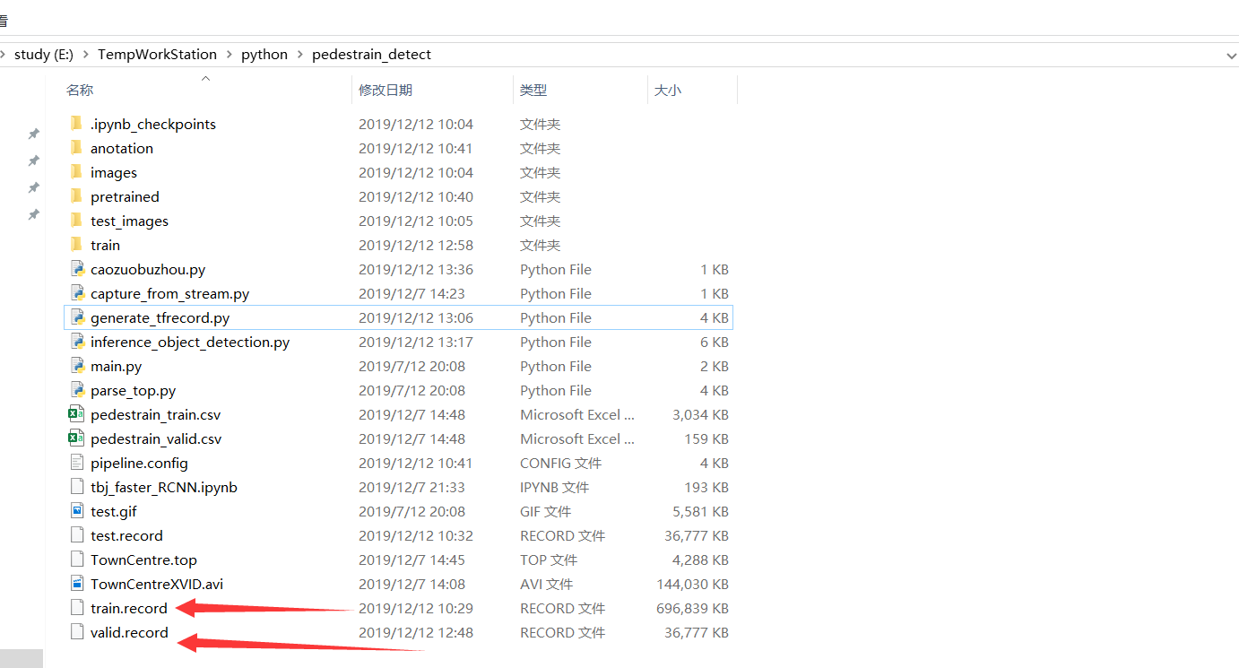Click pedestrain_detect breadcrumb segment
1239x668 pixels.
(371, 55)
